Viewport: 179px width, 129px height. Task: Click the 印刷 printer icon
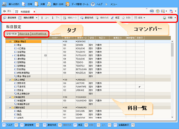tap(164, 18)
